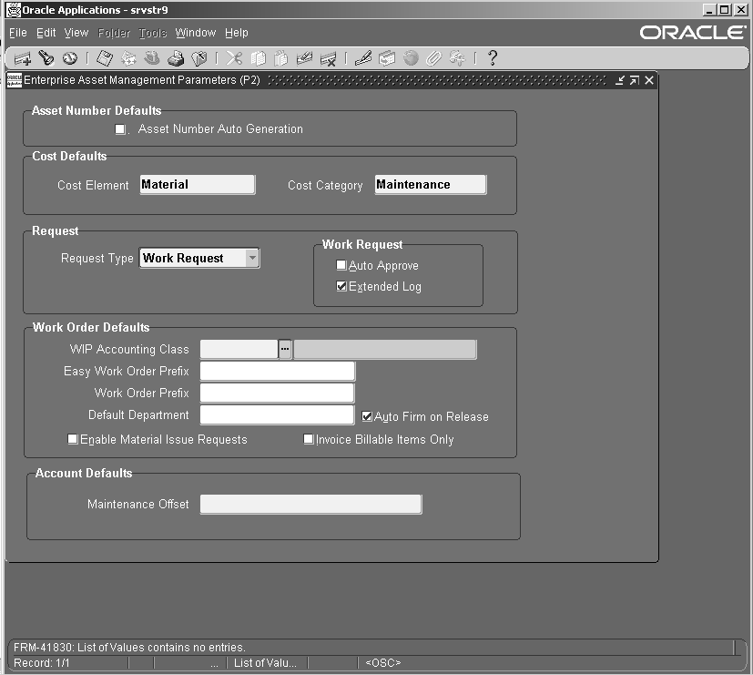The width and height of the screenshot is (753, 675).
Task: Open the Request Type dropdown
Action: point(252,258)
